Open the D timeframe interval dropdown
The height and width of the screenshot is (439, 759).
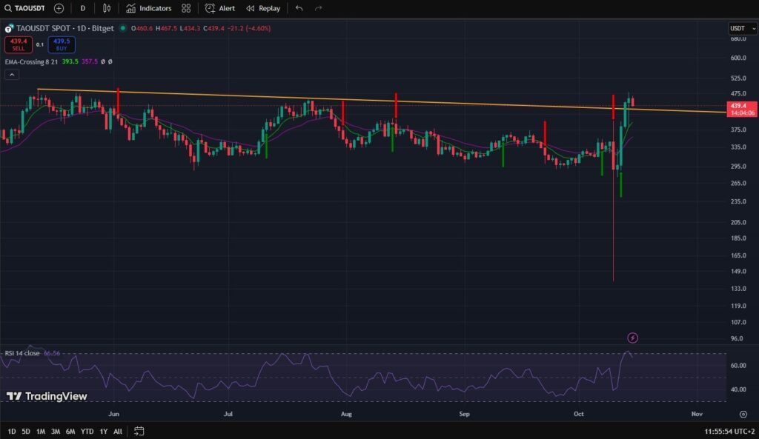click(x=82, y=8)
